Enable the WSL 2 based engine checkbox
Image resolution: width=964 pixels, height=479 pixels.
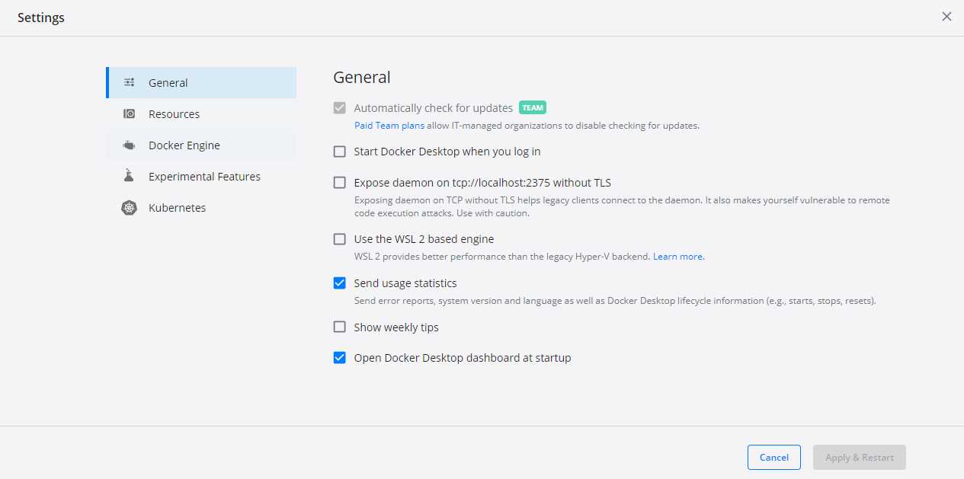pyautogui.click(x=340, y=239)
